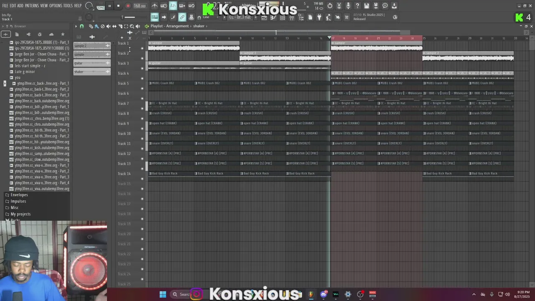Expand the My projects folder in the browser

click(x=20, y=214)
